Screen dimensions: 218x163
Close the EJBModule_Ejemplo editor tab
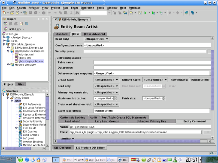56,20
